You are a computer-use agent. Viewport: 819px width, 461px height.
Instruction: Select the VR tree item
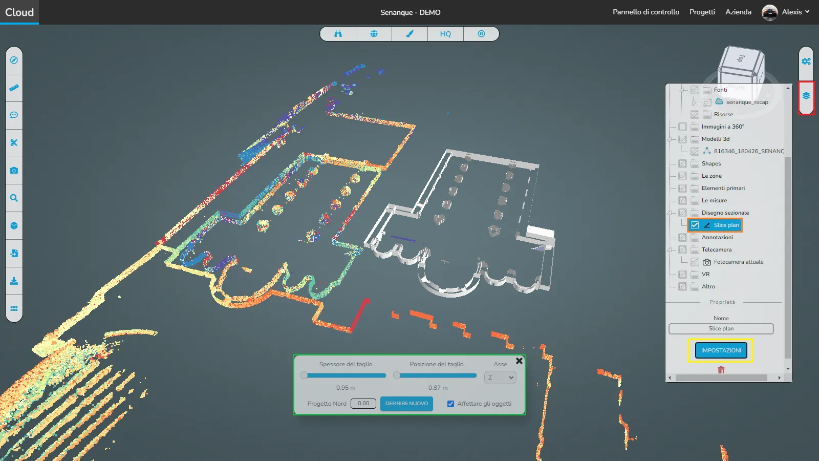[705, 274]
